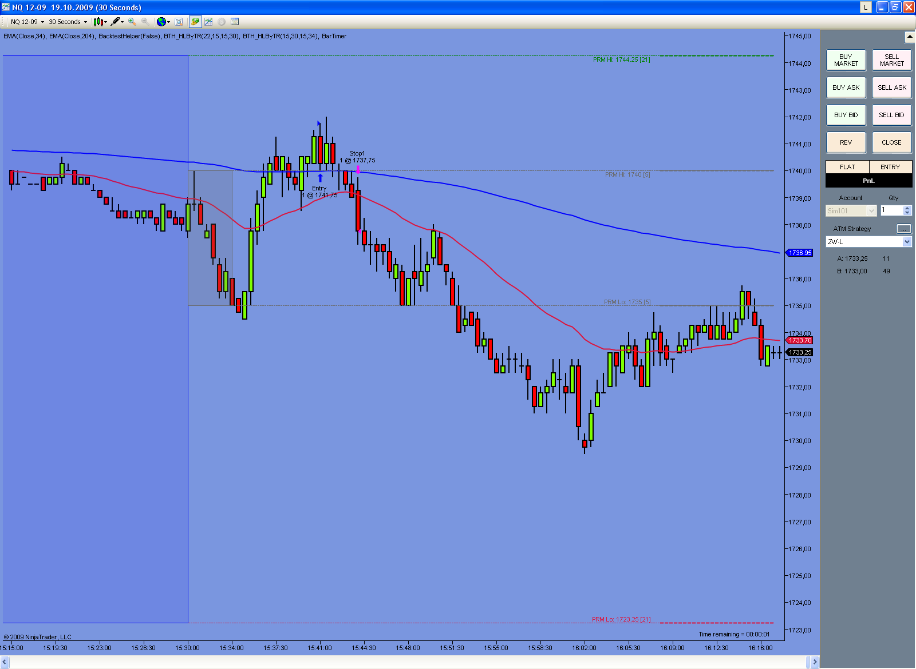916x669 pixels.
Task: Click the greyed-out dollar coin icon
Action: tap(222, 22)
